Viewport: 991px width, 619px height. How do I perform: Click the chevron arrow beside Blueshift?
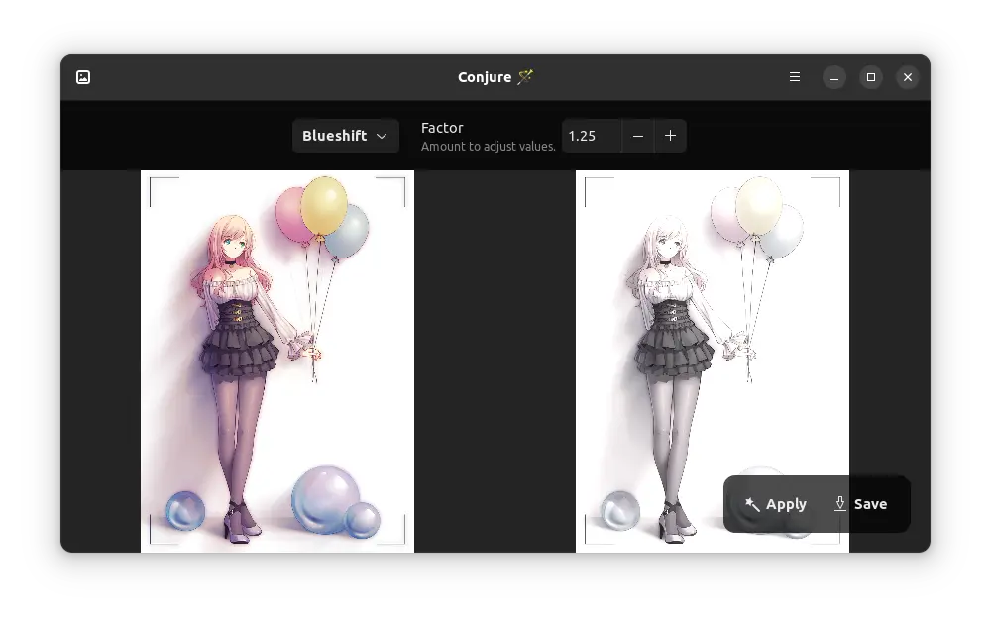pyautogui.click(x=382, y=136)
